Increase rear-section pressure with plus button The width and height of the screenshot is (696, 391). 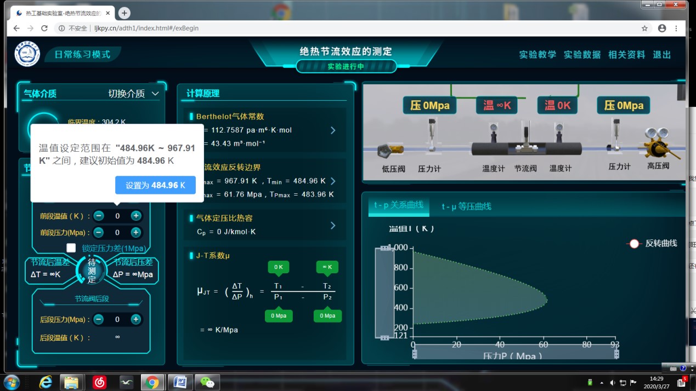(x=136, y=319)
